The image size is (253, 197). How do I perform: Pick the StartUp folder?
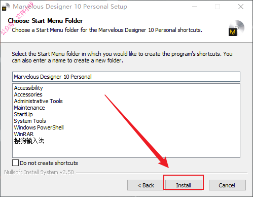click(23, 114)
